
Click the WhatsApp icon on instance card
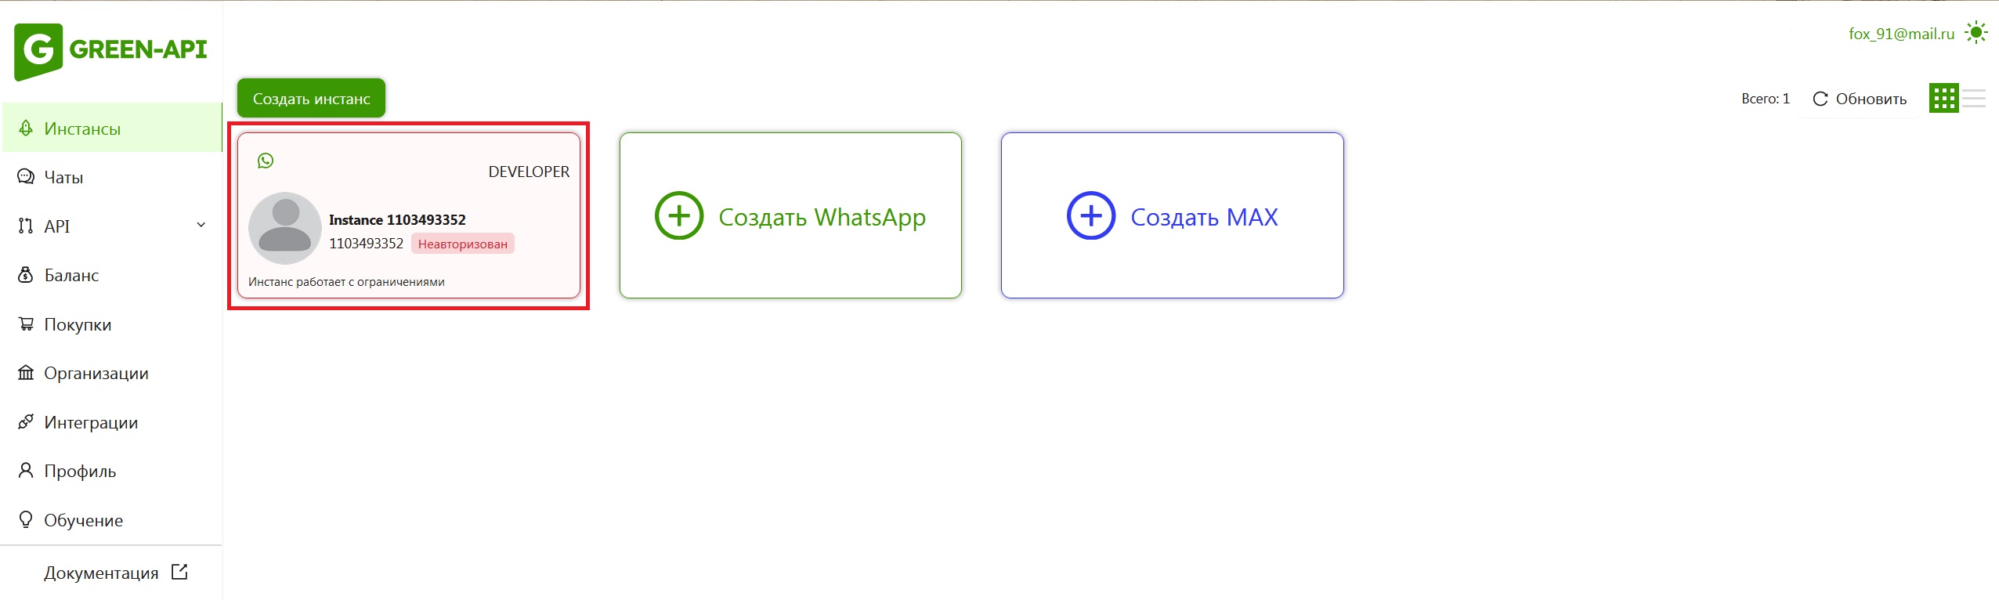(266, 161)
